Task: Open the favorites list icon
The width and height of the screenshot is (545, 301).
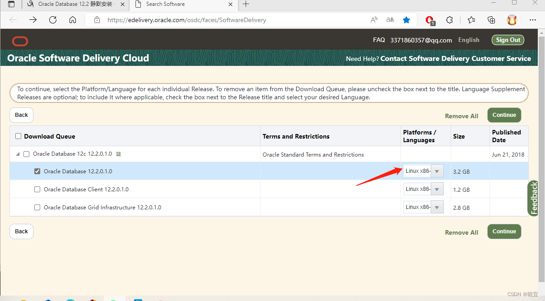Action: point(471,20)
